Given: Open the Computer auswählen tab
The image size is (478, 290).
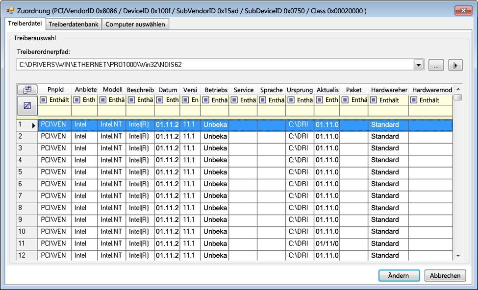Looking at the screenshot, I should [x=135, y=24].
